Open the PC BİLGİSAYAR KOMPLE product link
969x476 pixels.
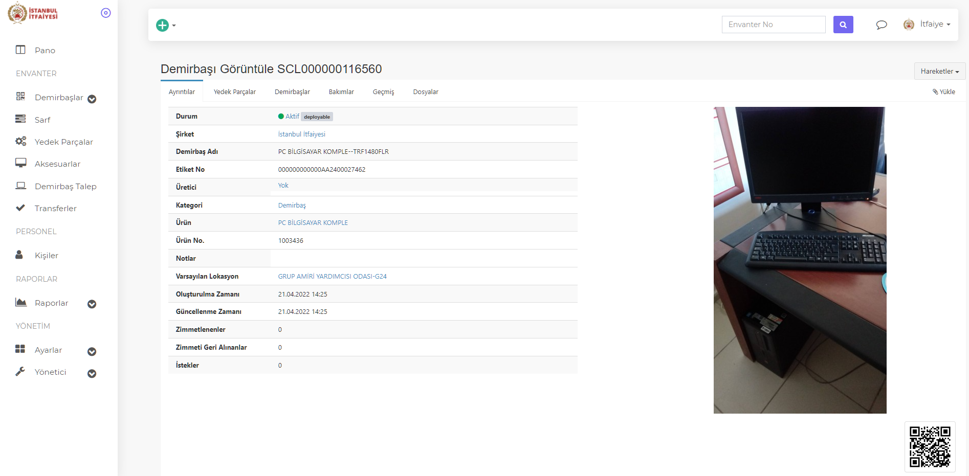point(313,222)
